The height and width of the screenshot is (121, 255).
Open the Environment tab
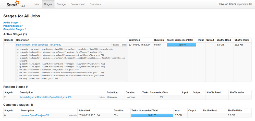pos(78,4)
